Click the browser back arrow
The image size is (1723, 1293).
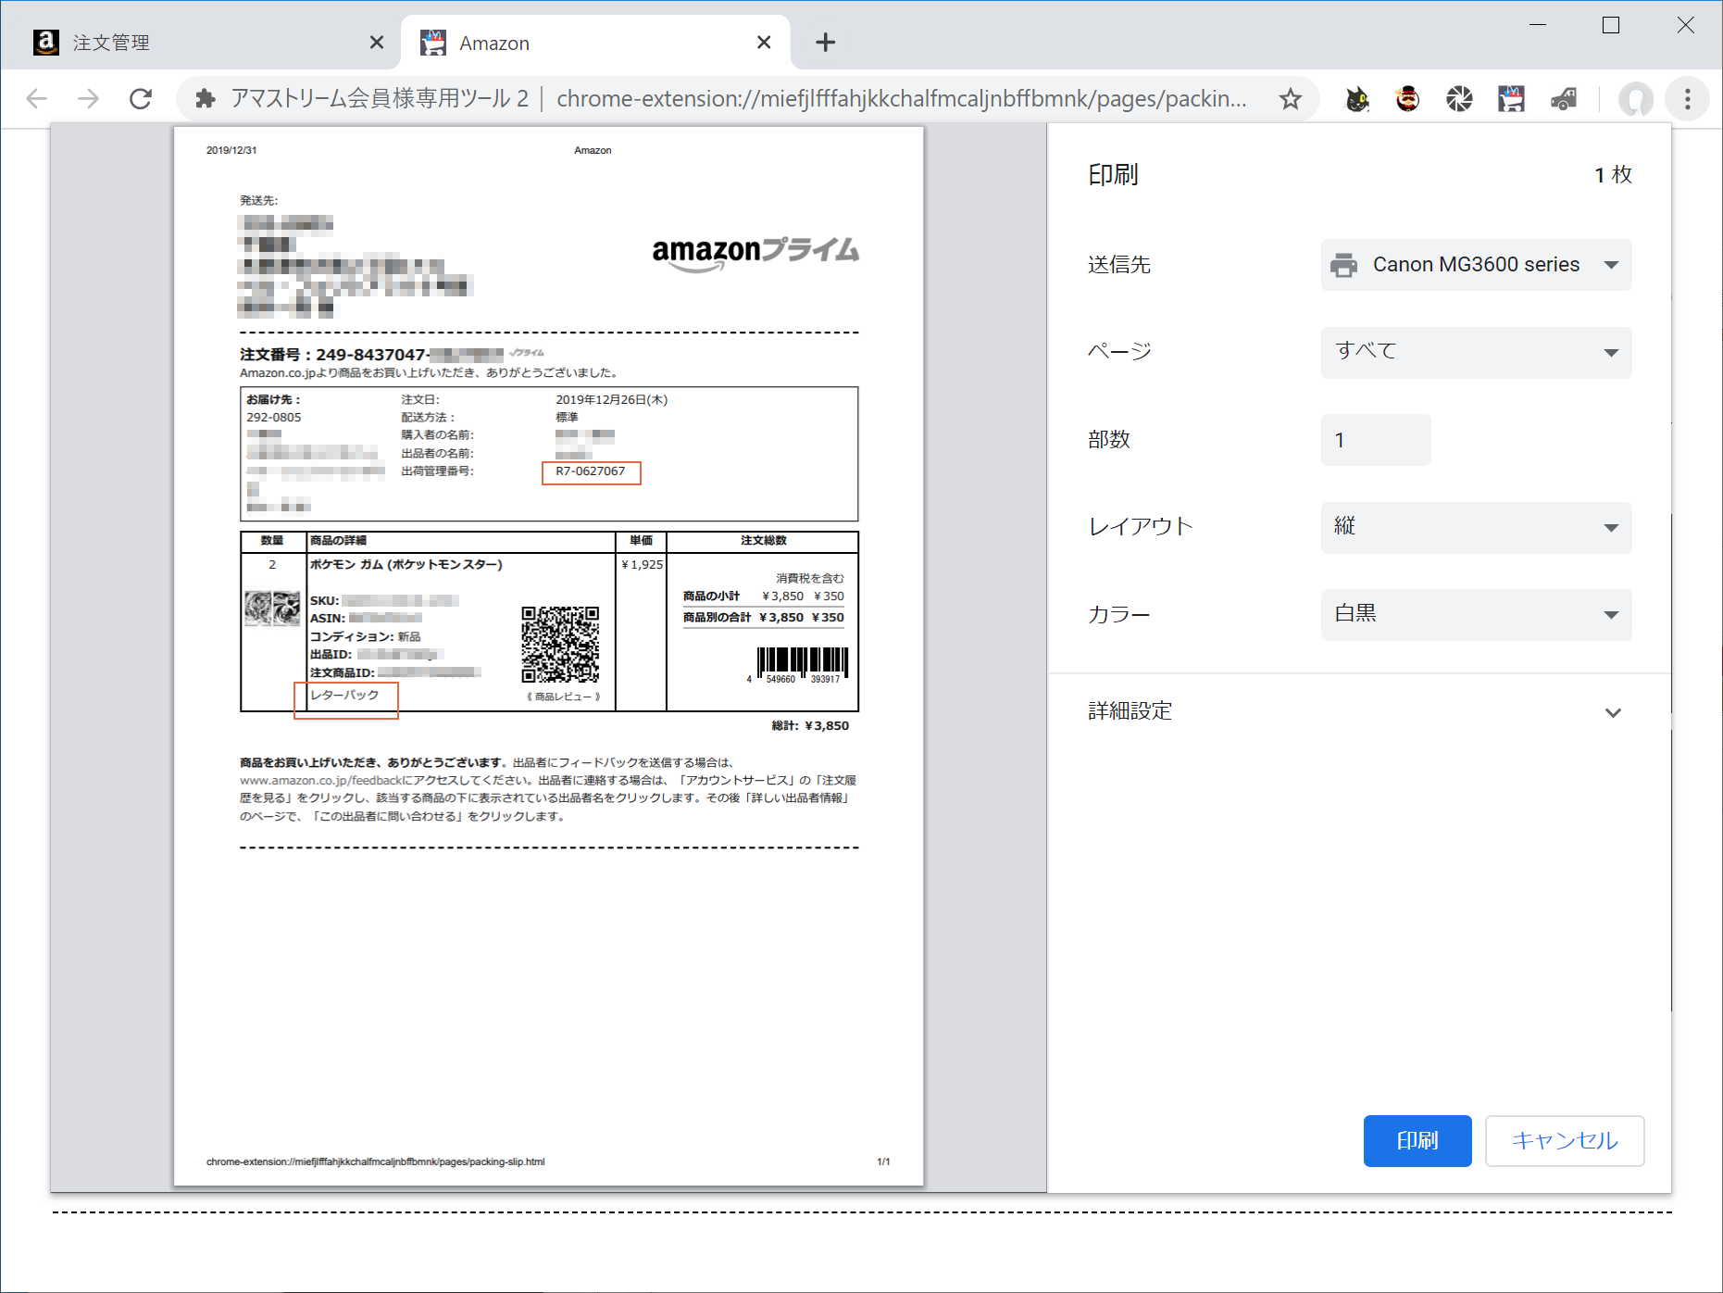point(36,98)
